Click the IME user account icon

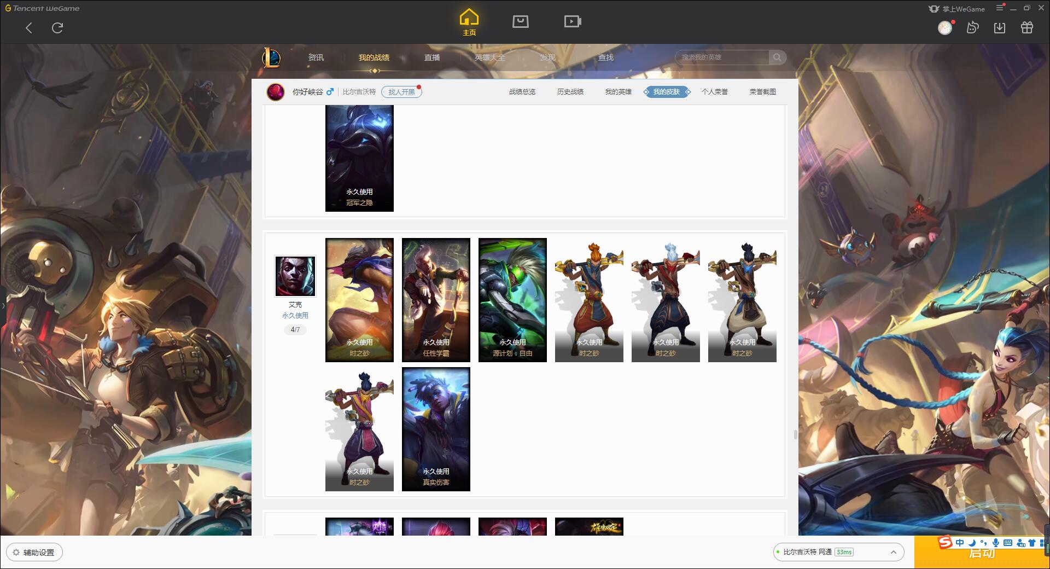[x=1020, y=543]
